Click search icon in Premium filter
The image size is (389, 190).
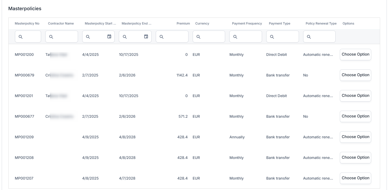click(162, 37)
